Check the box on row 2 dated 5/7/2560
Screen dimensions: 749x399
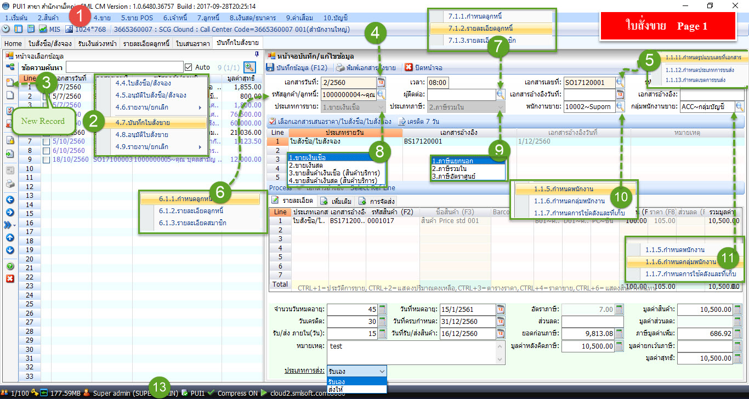click(x=47, y=96)
